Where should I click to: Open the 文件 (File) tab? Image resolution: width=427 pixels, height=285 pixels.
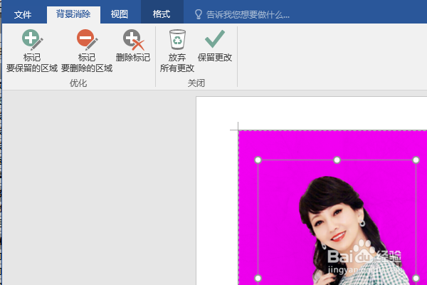(23, 14)
